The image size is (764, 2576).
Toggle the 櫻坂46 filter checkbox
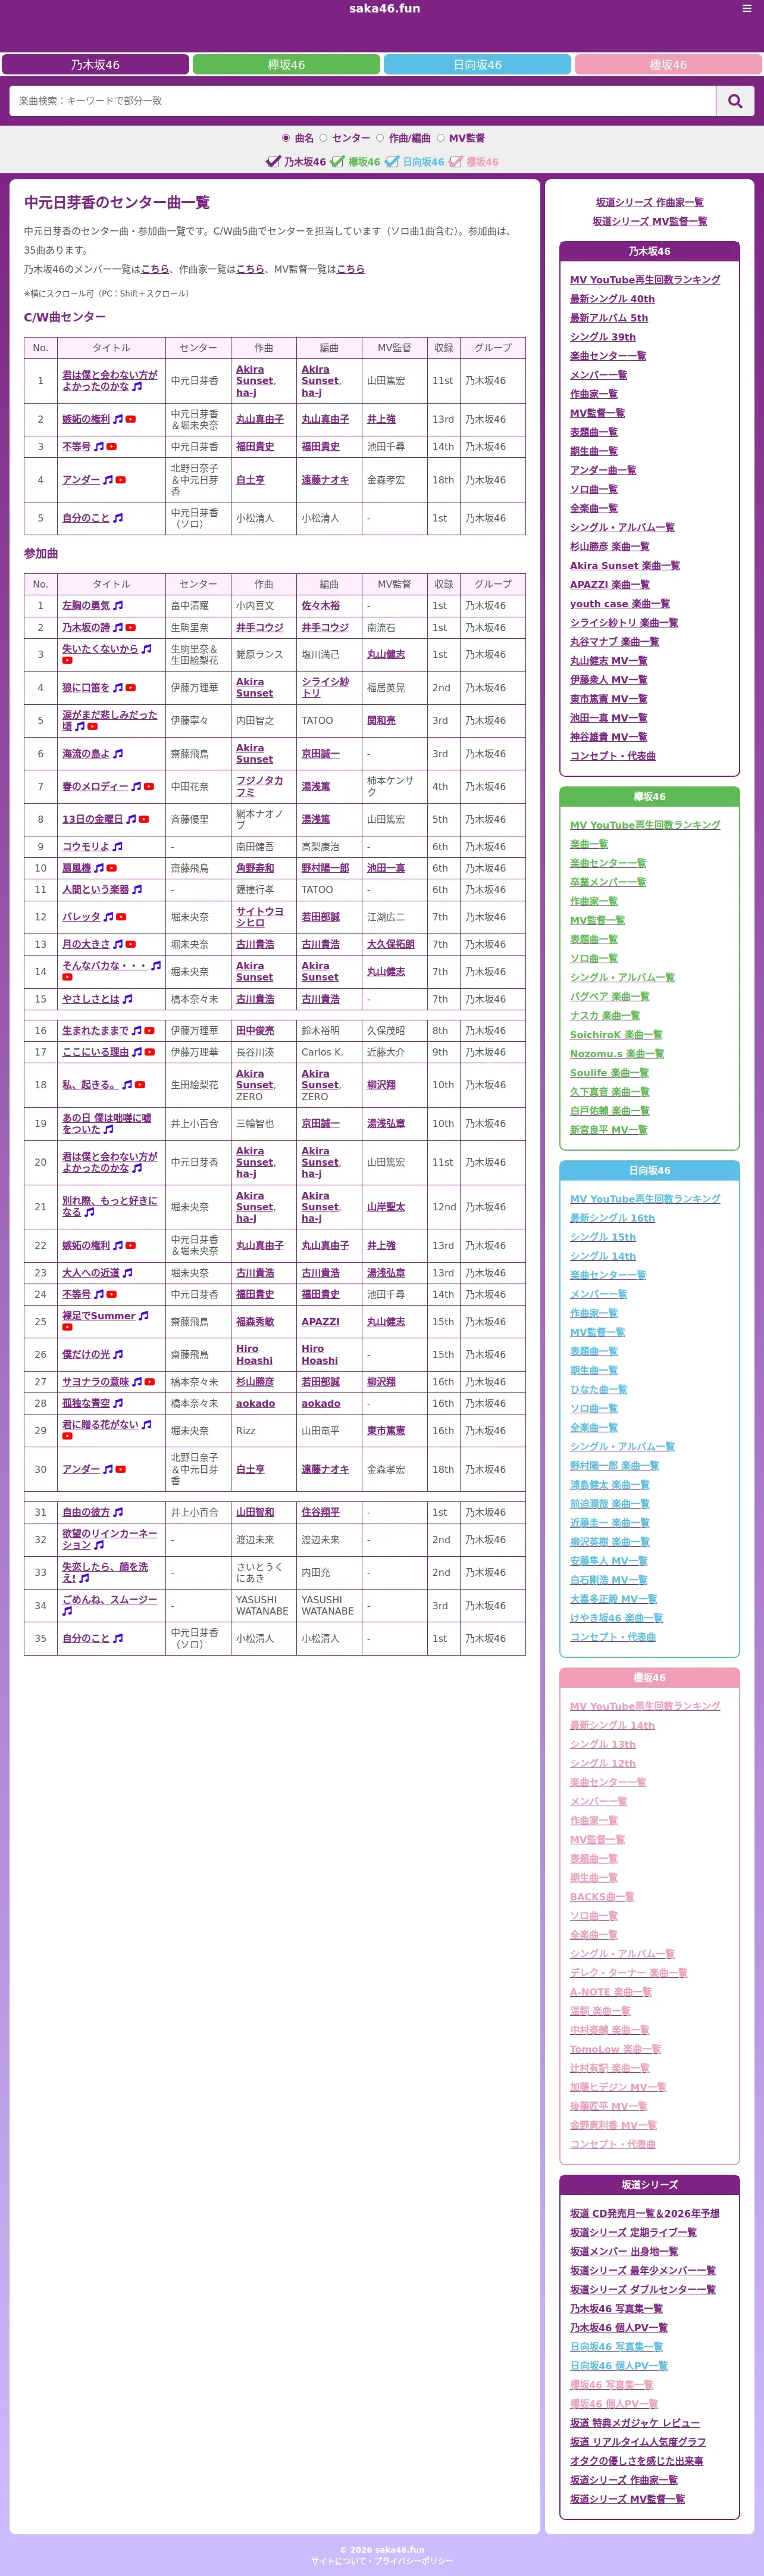pyautogui.click(x=456, y=162)
